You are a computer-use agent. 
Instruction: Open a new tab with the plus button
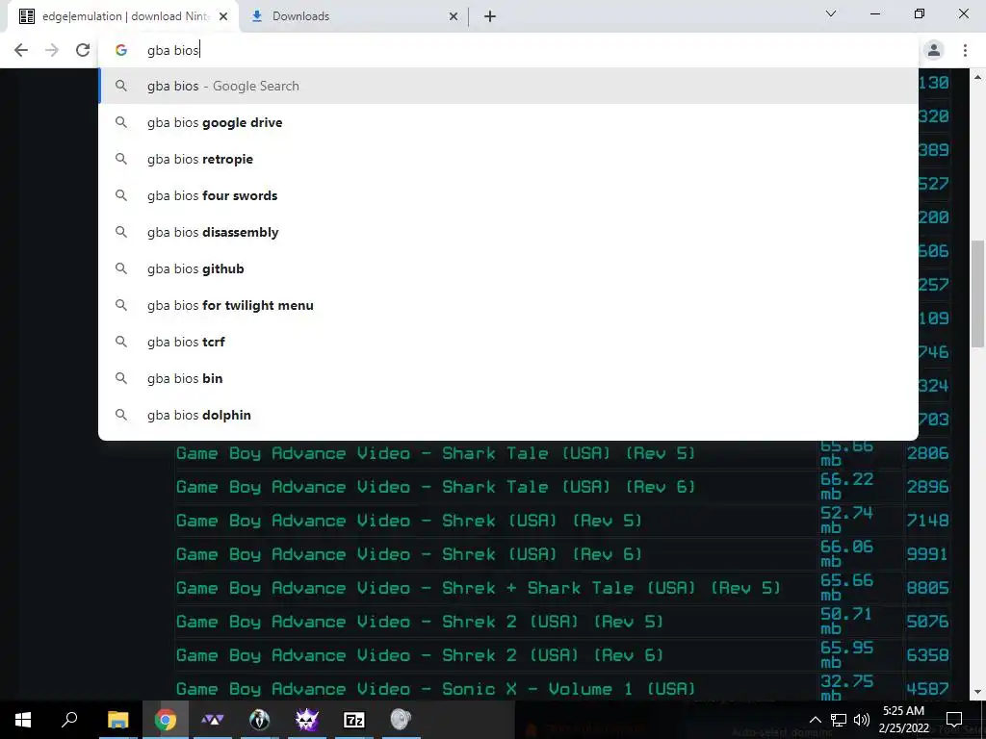[490, 17]
